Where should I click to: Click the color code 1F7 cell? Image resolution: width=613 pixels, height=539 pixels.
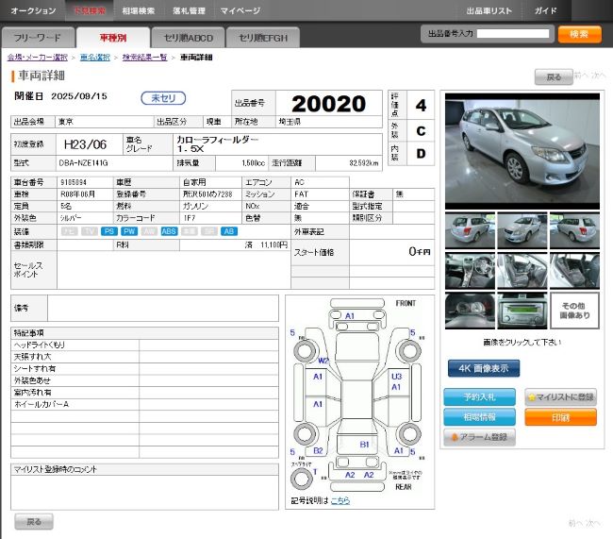[x=210, y=218]
